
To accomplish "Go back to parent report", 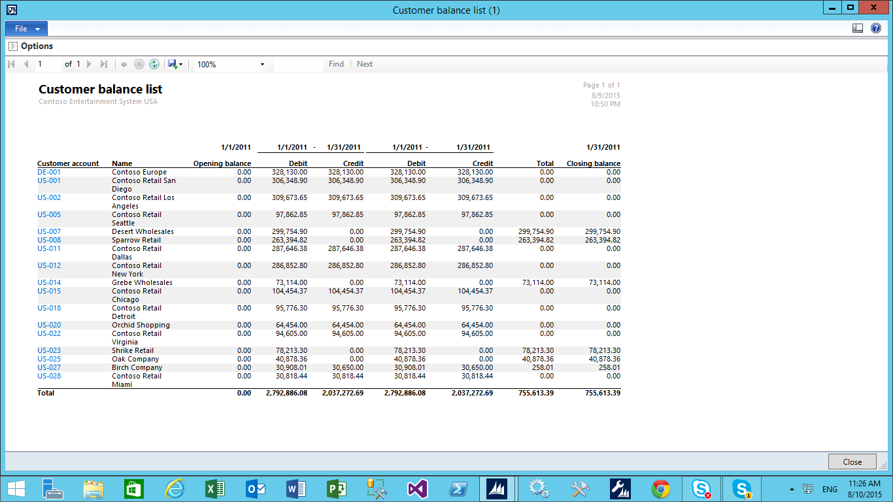I will (124, 64).
